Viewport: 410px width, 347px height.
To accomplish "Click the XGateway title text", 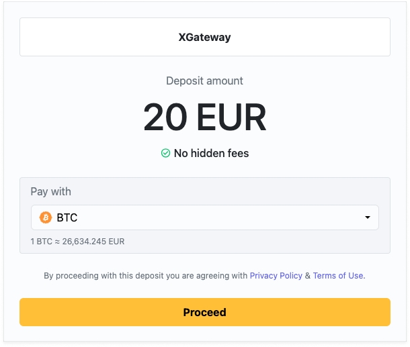I will tap(204, 38).
